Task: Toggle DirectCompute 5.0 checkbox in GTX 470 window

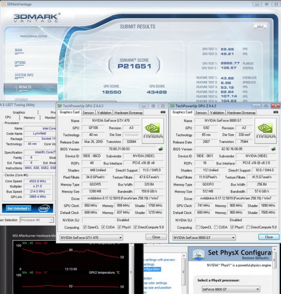Action: pyautogui.click(x=135, y=227)
